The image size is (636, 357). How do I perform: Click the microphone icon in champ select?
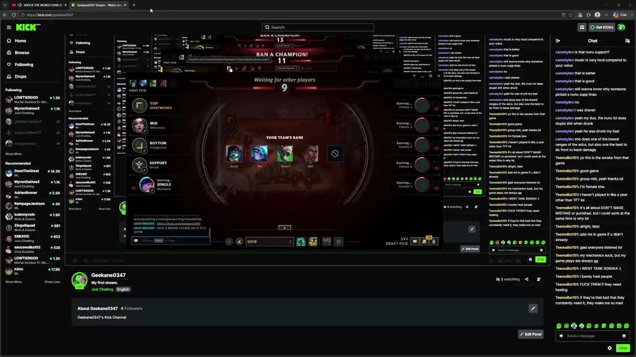coord(434,241)
